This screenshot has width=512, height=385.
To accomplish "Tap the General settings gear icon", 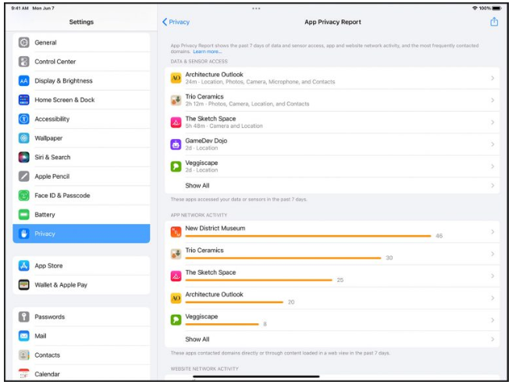I will (24, 42).
